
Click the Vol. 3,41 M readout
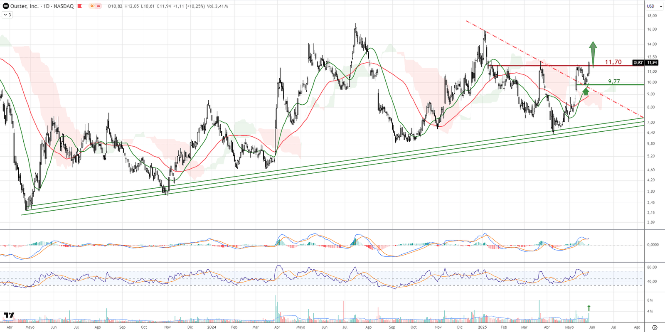[217, 6]
